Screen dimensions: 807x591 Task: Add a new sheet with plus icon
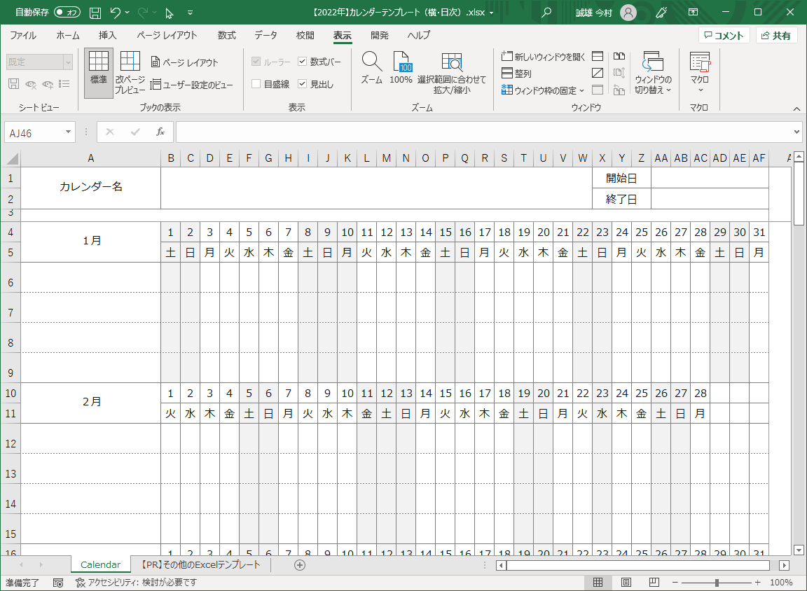coord(300,565)
